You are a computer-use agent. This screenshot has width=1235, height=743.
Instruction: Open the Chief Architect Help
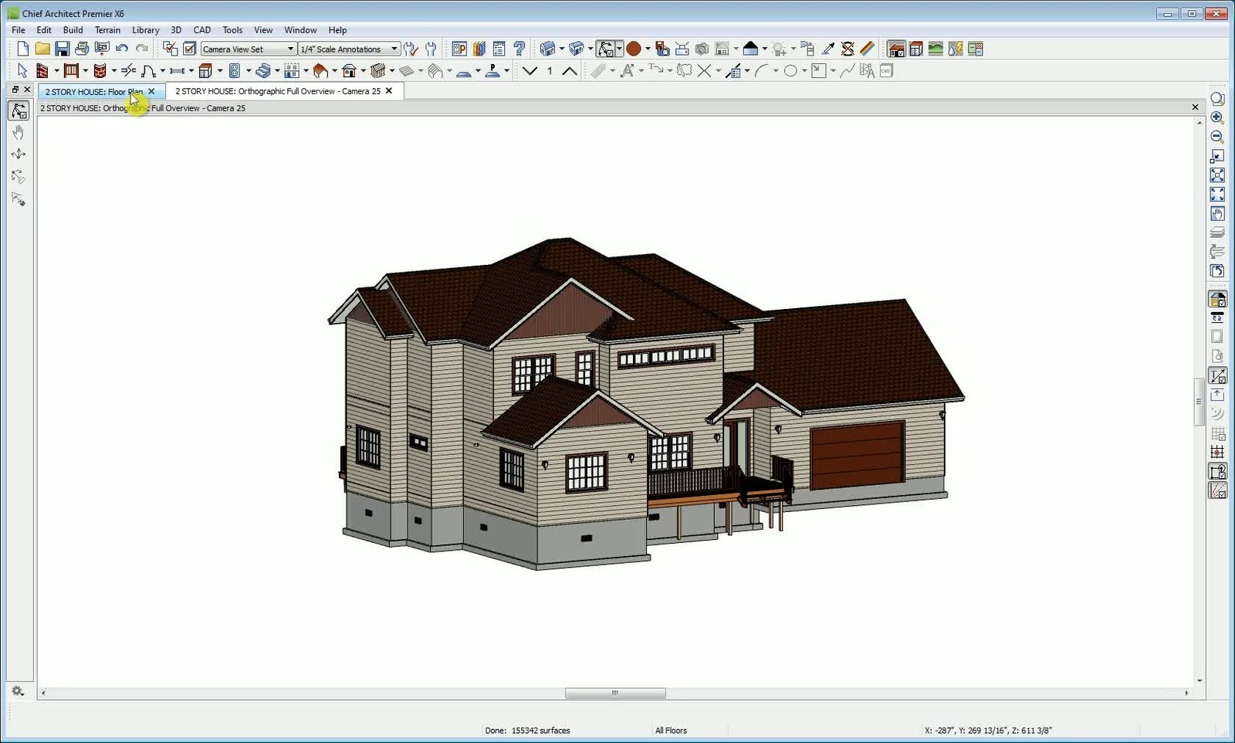coord(517,49)
